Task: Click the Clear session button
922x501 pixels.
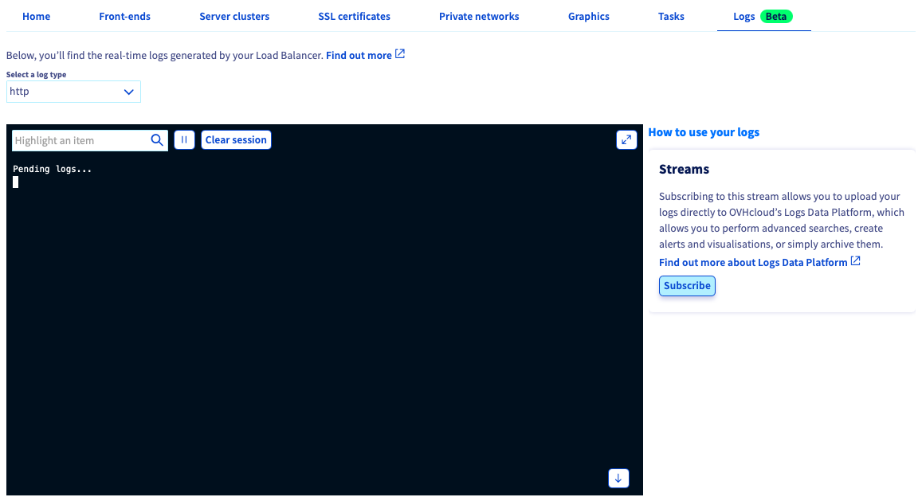Action: 236,140
